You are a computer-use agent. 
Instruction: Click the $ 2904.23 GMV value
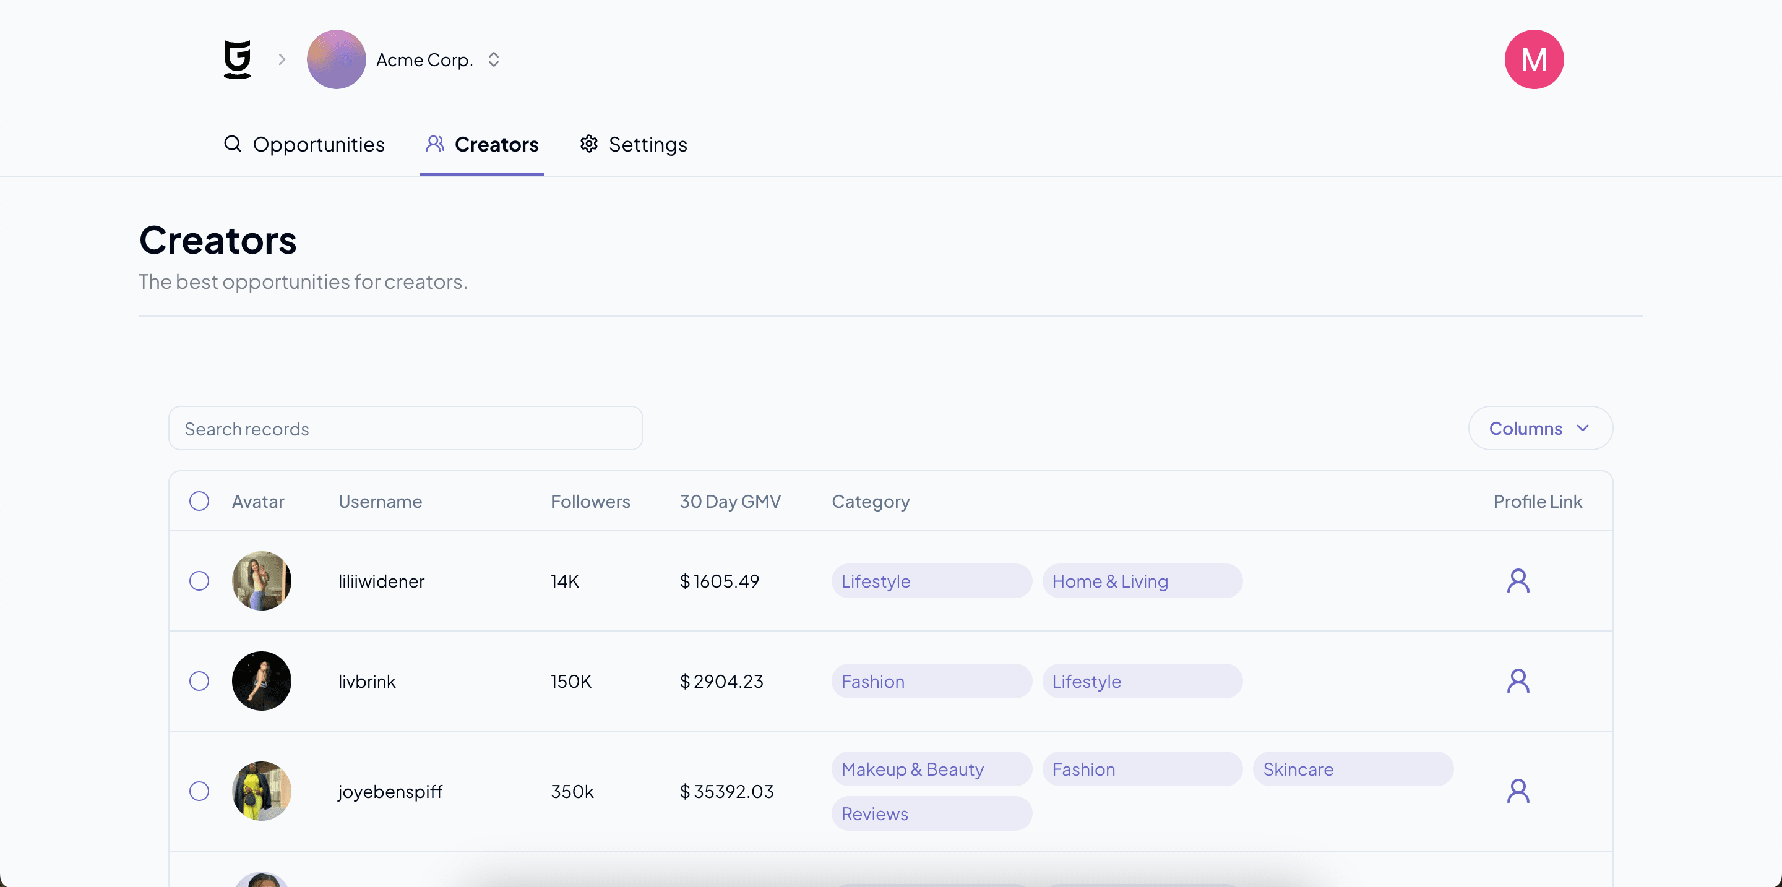tap(721, 681)
